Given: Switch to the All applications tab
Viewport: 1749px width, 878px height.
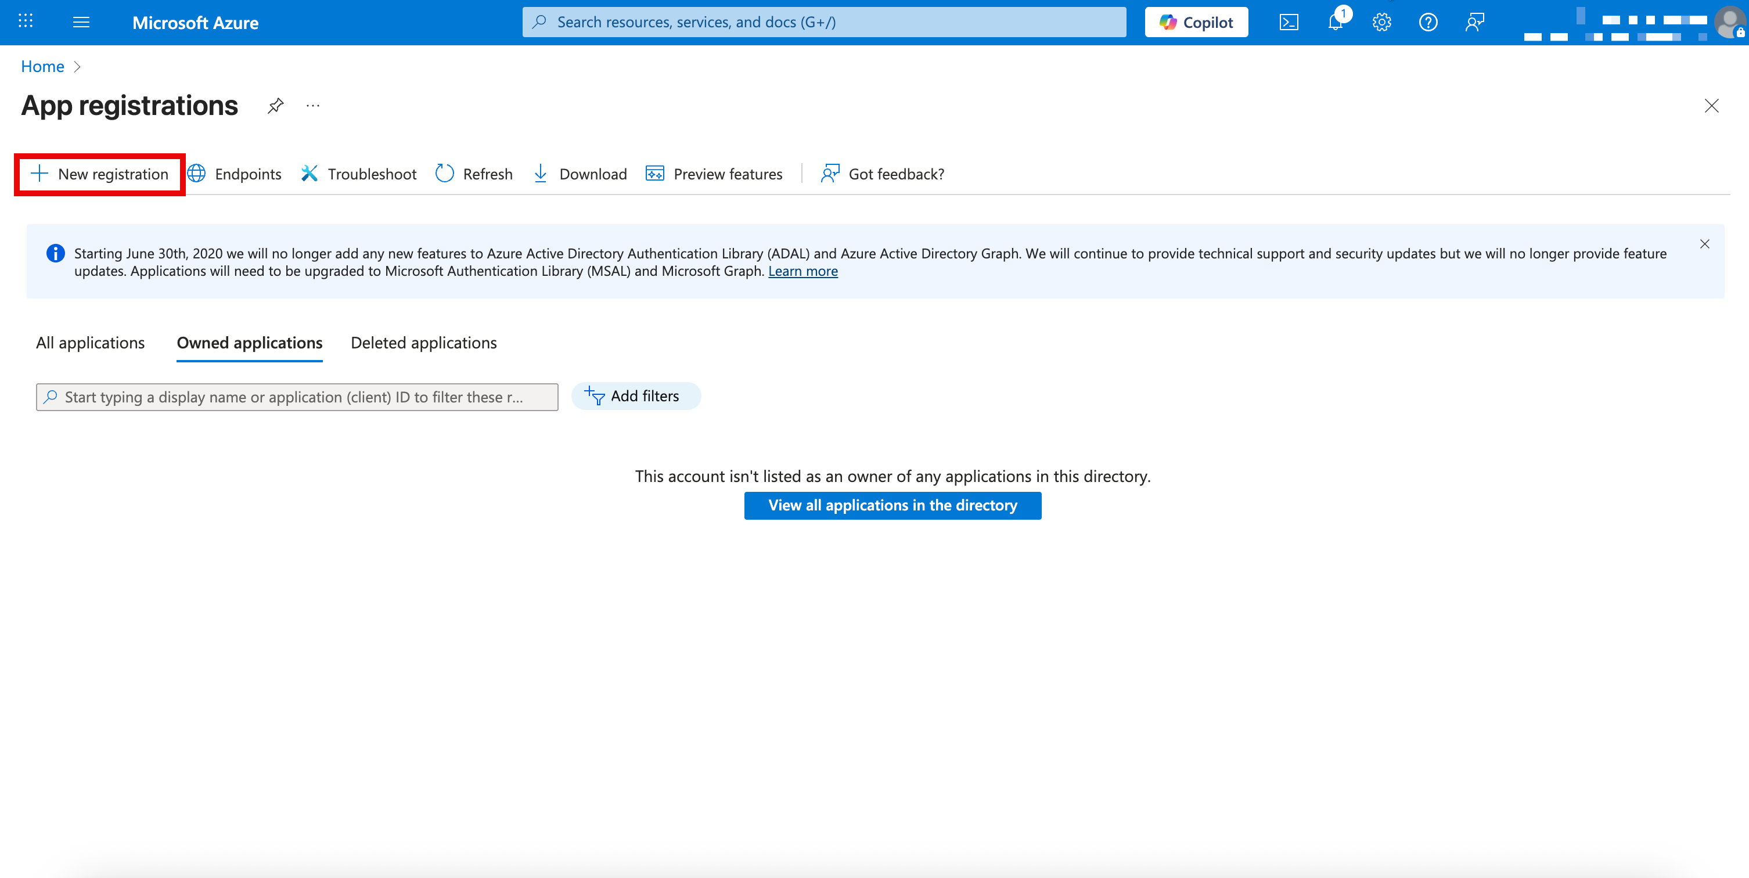Looking at the screenshot, I should pos(91,343).
